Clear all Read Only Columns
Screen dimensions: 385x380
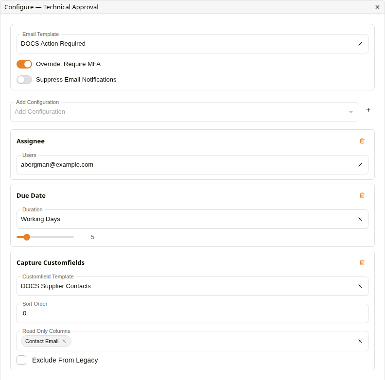pyautogui.click(x=360, y=341)
